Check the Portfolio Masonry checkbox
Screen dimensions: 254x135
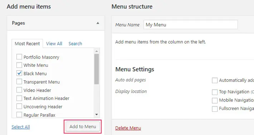coord(19,57)
